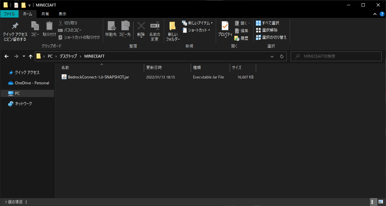Screen dimensions: 386x206
Task: Create a New folder (新しいフォルダー)
Action: 173,31
